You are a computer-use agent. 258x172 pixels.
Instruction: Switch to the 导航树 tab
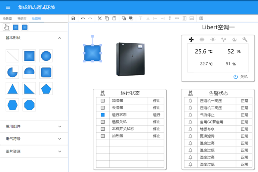pyautogui.click(x=22, y=18)
